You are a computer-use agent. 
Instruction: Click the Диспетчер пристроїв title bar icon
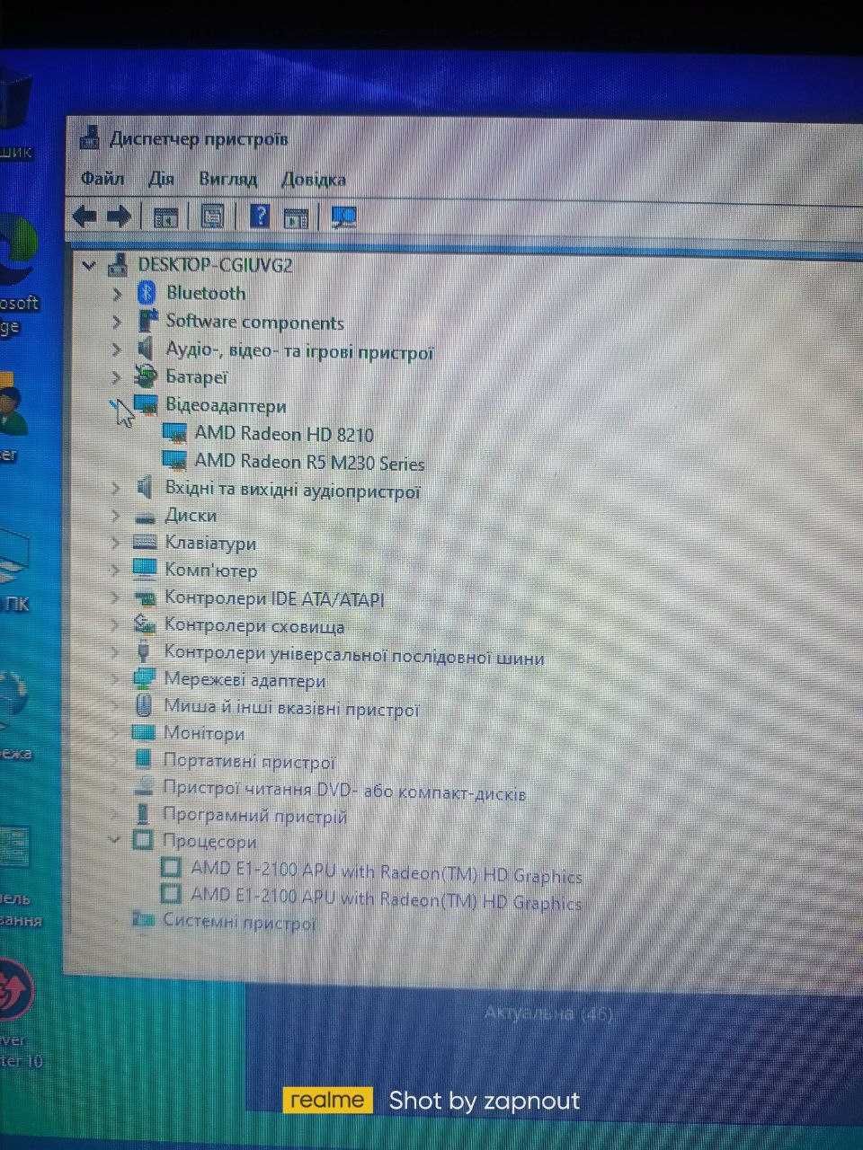pos(89,138)
